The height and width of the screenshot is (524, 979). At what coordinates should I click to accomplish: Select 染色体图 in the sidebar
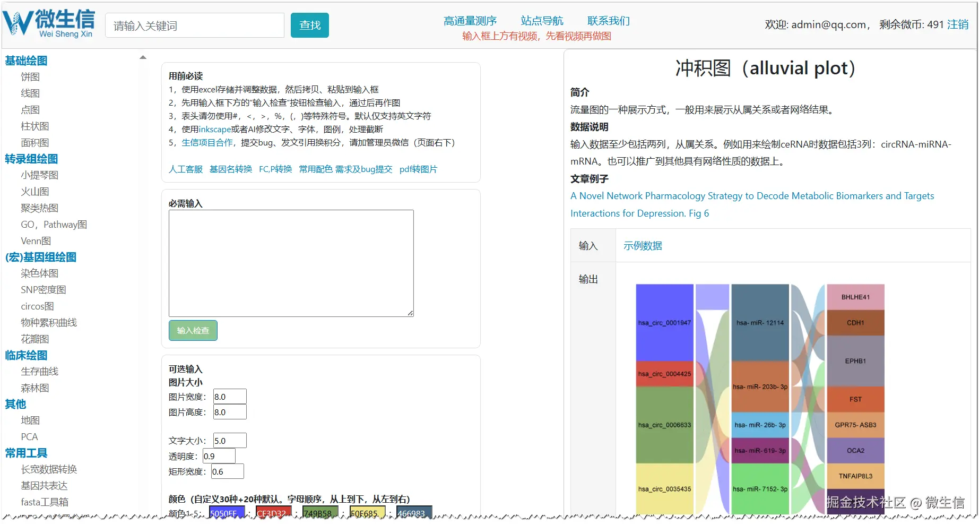click(x=40, y=273)
